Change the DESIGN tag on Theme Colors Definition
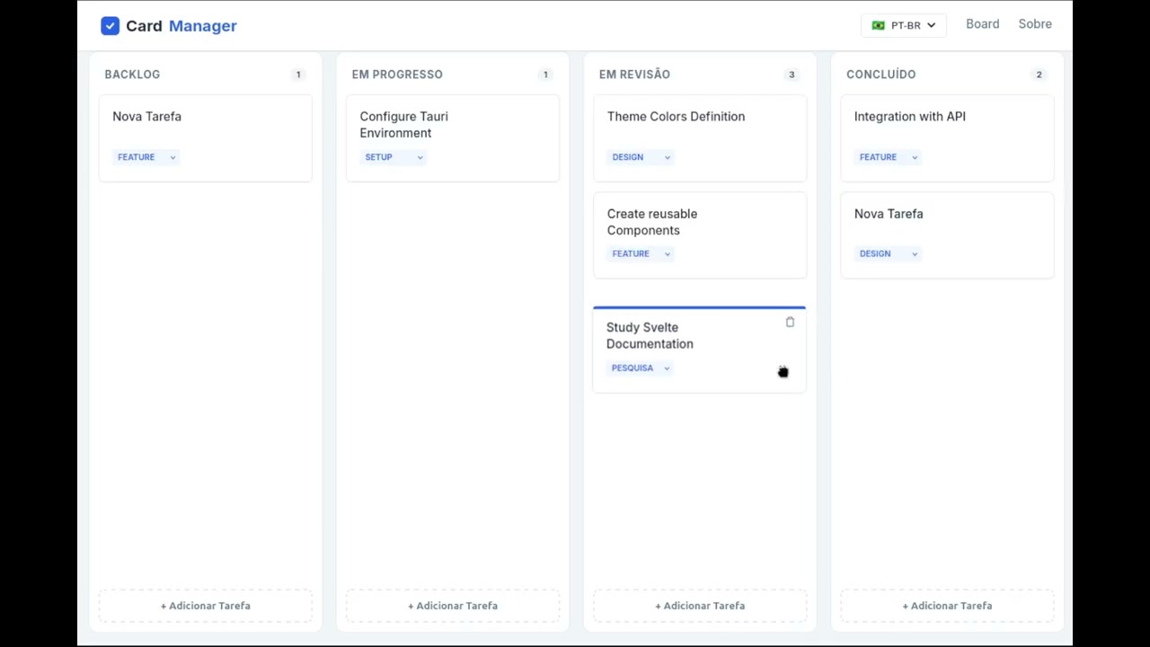The width and height of the screenshot is (1150, 647). coord(641,157)
